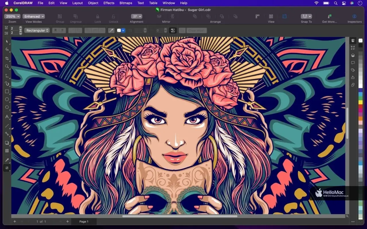Select the Zoom magnifier tool

tap(7, 66)
